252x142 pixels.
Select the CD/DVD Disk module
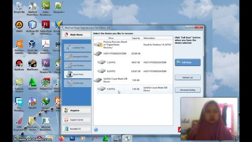click(78, 83)
